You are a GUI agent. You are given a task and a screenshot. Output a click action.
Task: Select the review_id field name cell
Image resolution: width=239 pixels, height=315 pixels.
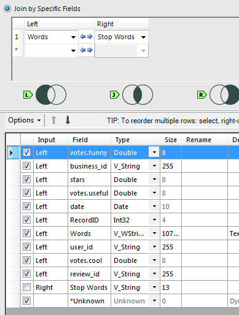(x=89, y=274)
